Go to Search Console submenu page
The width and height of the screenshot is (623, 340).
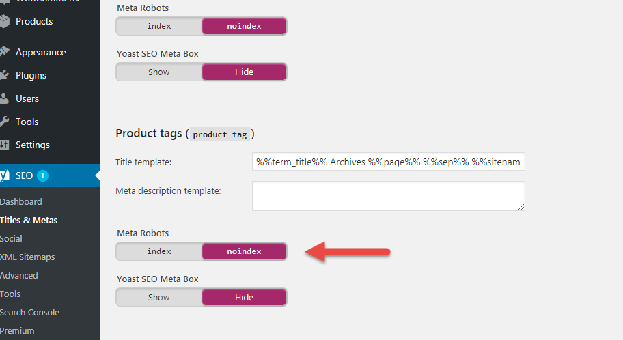tap(29, 312)
